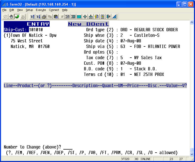Click 'Town Of Natick - Dpw' customer name
Screen dimensions: 195x162
[x=34, y=35]
